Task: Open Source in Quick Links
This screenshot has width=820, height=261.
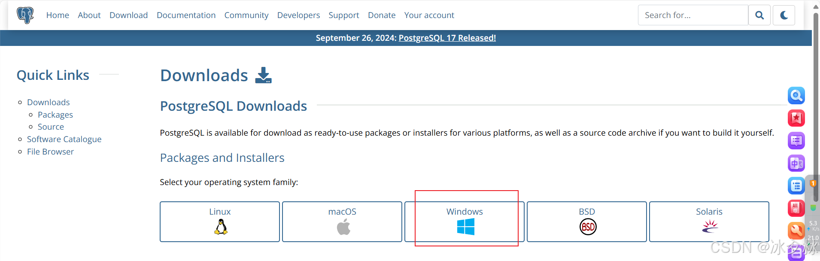Action: point(51,127)
